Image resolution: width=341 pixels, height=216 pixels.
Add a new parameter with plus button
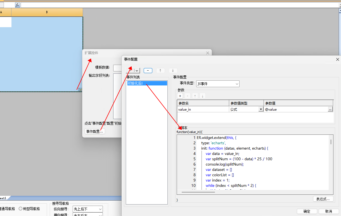pos(180,96)
